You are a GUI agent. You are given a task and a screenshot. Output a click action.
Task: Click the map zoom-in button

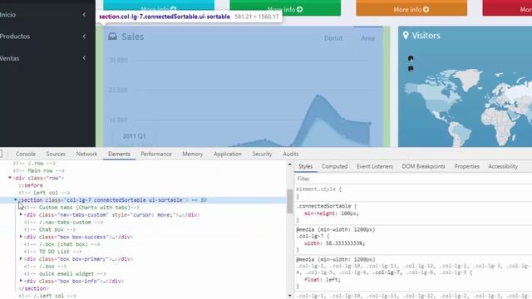tap(411, 59)
